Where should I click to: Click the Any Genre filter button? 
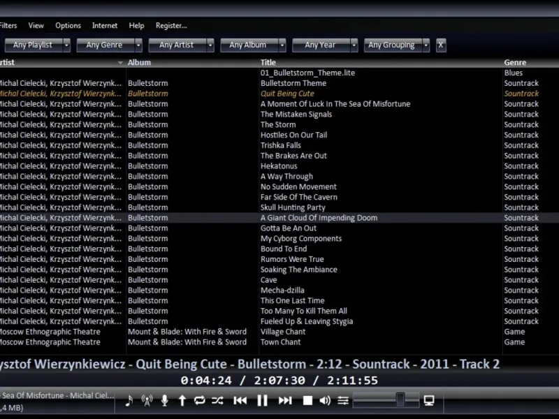[x=106, y=45]
